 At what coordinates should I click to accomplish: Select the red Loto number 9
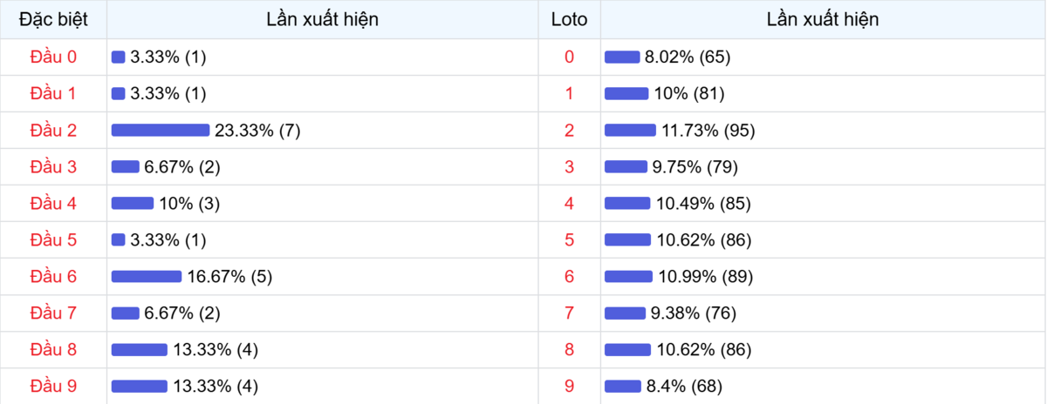coord(570,386)
